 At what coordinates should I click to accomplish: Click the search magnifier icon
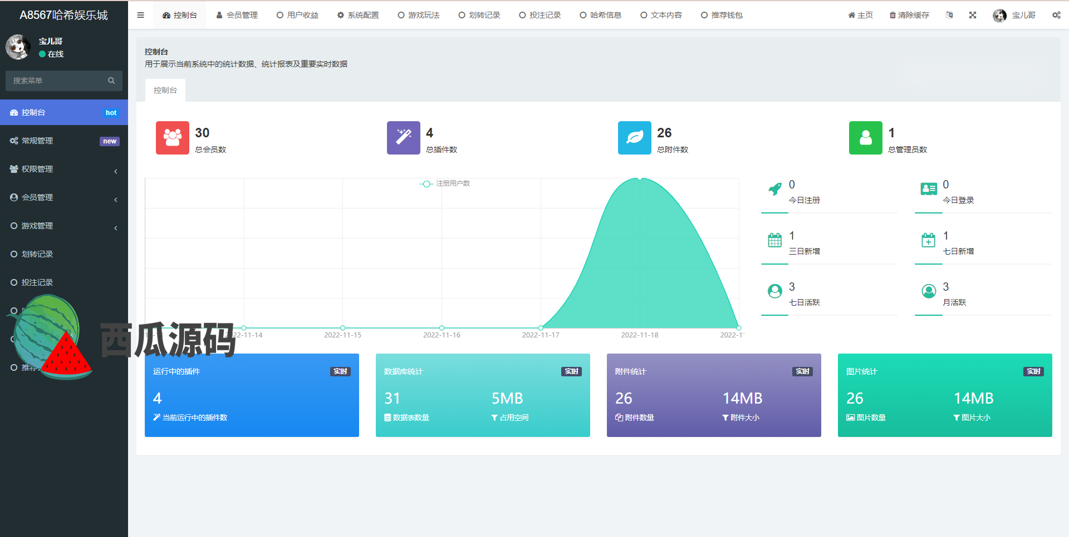click(x=111, y=81)
